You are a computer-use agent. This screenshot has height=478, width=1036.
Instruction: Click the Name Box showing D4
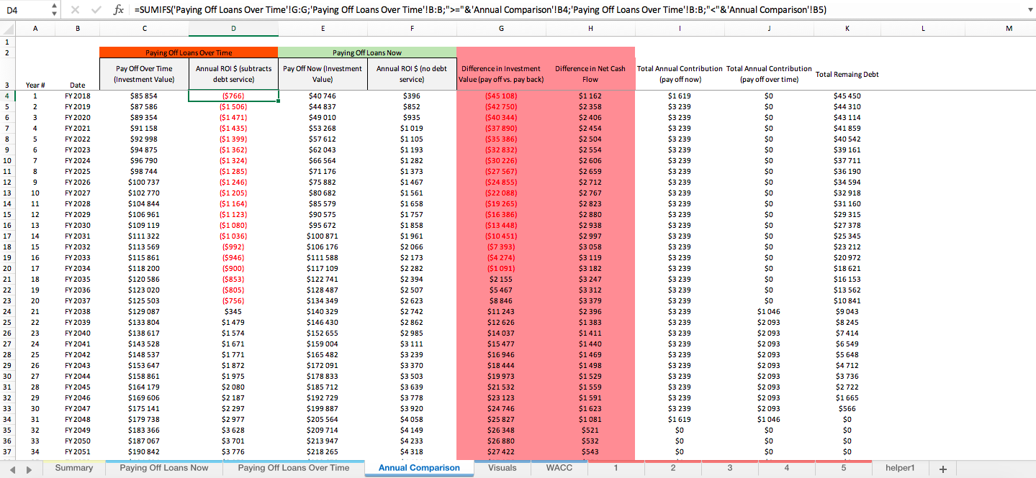click(x=25, y=10)
